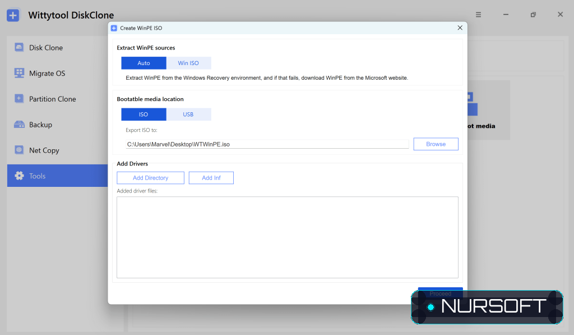This screenshot has height=335, width=574.
Task: Open the Backup sidebar section
Action: pos(58,125)
